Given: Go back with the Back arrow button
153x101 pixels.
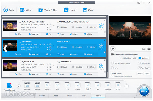Looking at the screenshot, I should pos(9,10).
